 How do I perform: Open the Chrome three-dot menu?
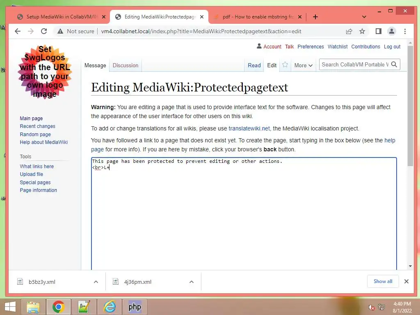405,31
